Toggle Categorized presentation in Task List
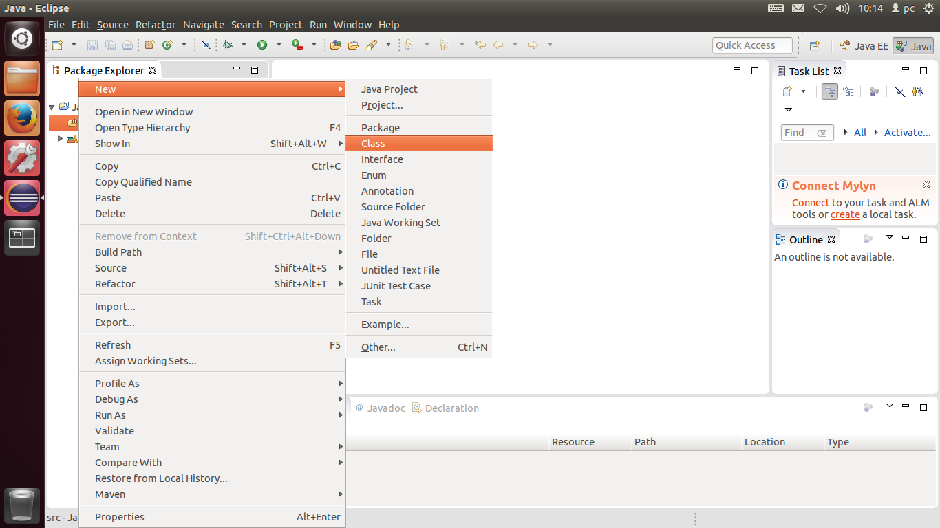The height and width of the screenshot is (528, 940). (830, 91)
